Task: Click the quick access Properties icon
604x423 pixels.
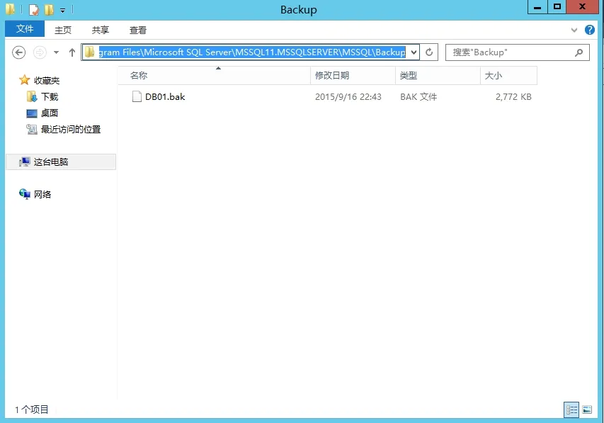Action: [x=34, y=9]
